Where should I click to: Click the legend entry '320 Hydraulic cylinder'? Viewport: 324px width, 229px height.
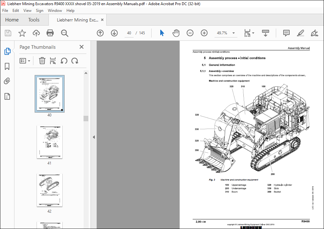click(280, 185)
